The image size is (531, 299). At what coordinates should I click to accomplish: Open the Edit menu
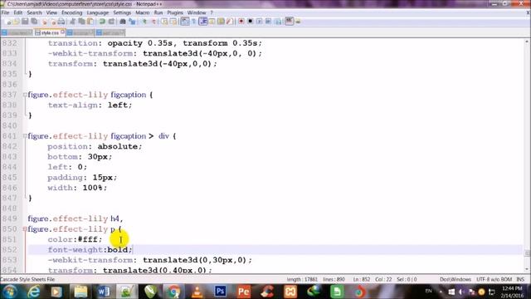pyautogui.click(x=18, y=12)
